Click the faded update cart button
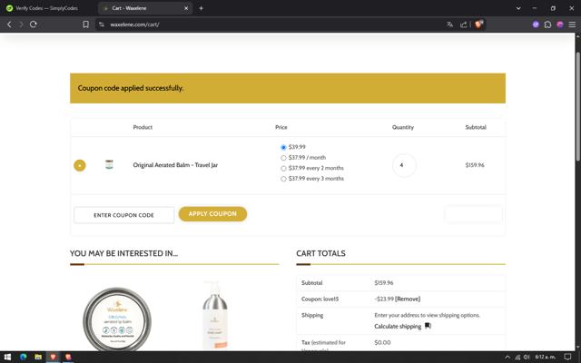581x363 pixels. [473, 214]
